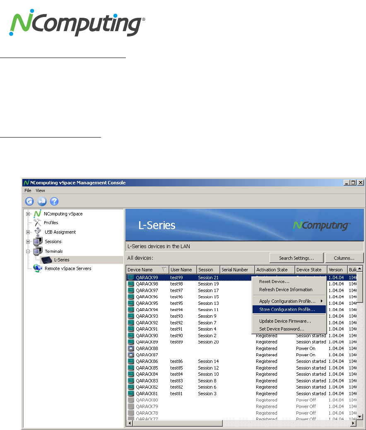Image resolution: width=366 pixels, height=430 pixels.
Task: Select the Remote vSpace Servers tree label
Action: coord(68,268)
